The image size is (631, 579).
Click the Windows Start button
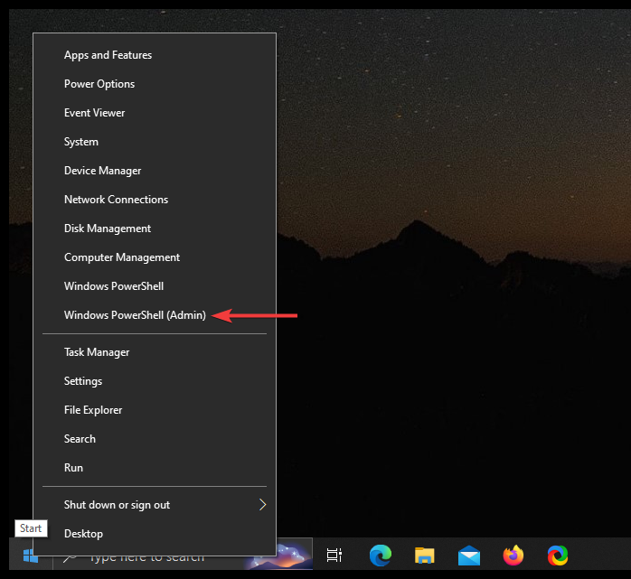31,556
